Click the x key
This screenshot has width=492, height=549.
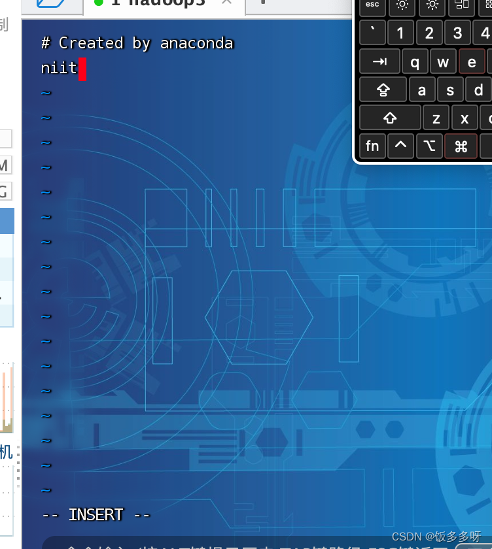click(465, 118)
